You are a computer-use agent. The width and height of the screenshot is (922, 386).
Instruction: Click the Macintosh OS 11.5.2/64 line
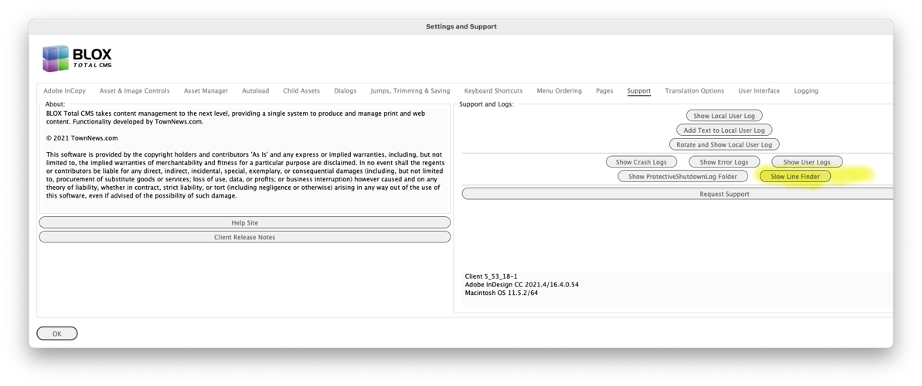501,293
